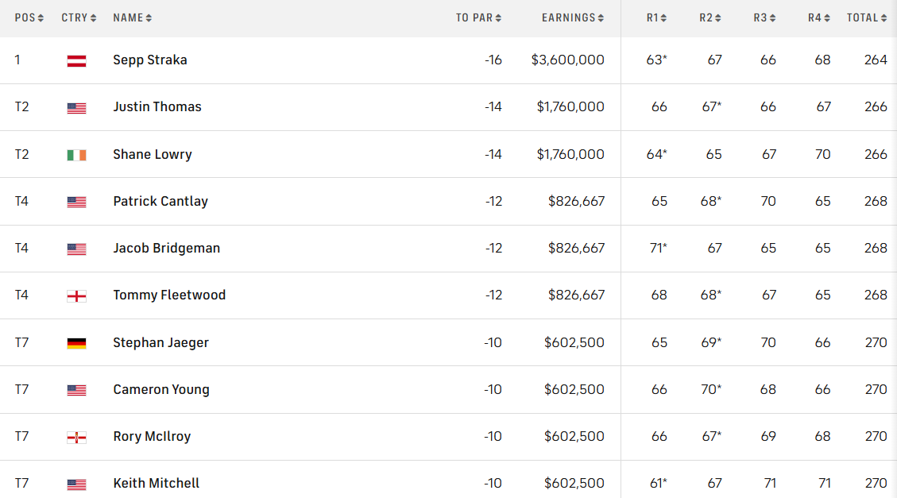897x498 pixels.
Task: Open Sepp Straka's player profile
Action: (x=150, y=60)
